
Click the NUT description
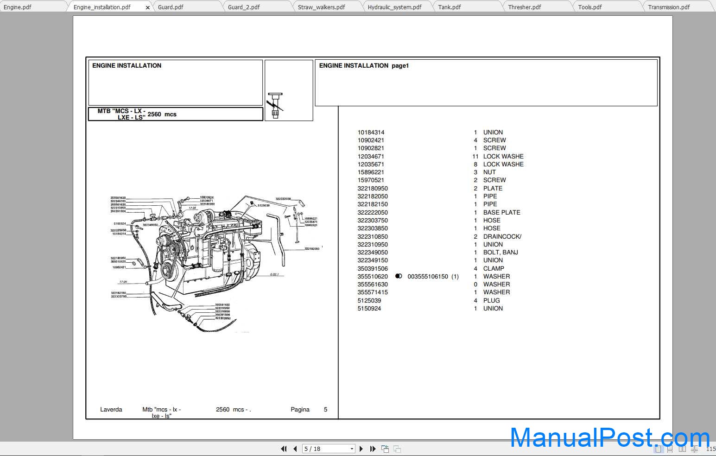coord(489,172)
